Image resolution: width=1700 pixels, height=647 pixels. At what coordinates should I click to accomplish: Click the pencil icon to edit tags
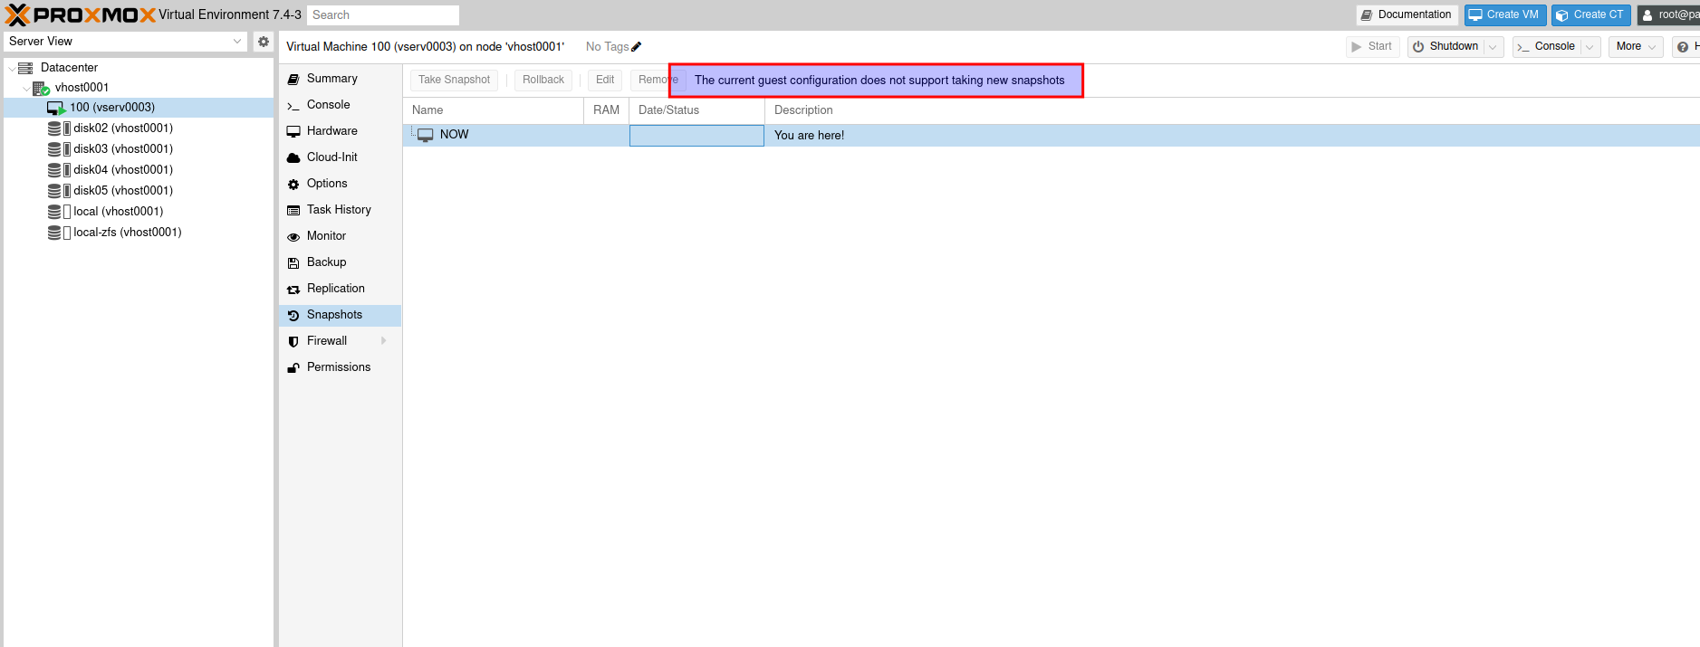[x=637, y=47]
